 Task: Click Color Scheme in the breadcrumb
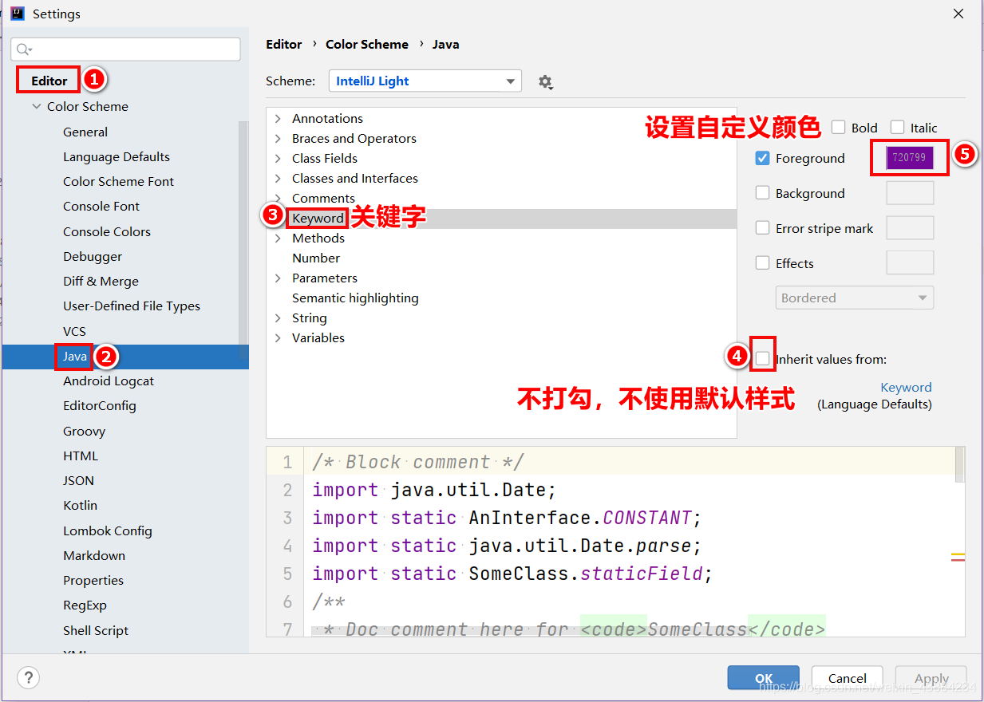pos(367,44)
